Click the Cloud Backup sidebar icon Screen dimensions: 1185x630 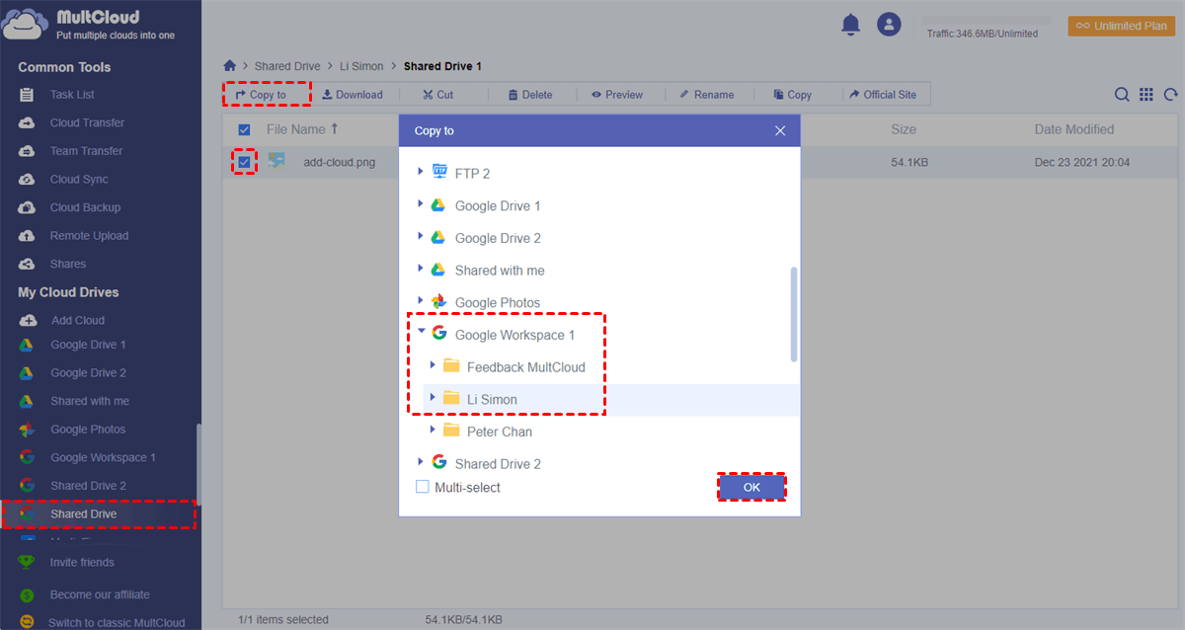point(28,207)
